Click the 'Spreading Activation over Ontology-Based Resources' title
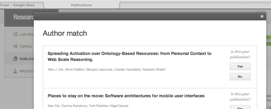 tap(129, 56)
